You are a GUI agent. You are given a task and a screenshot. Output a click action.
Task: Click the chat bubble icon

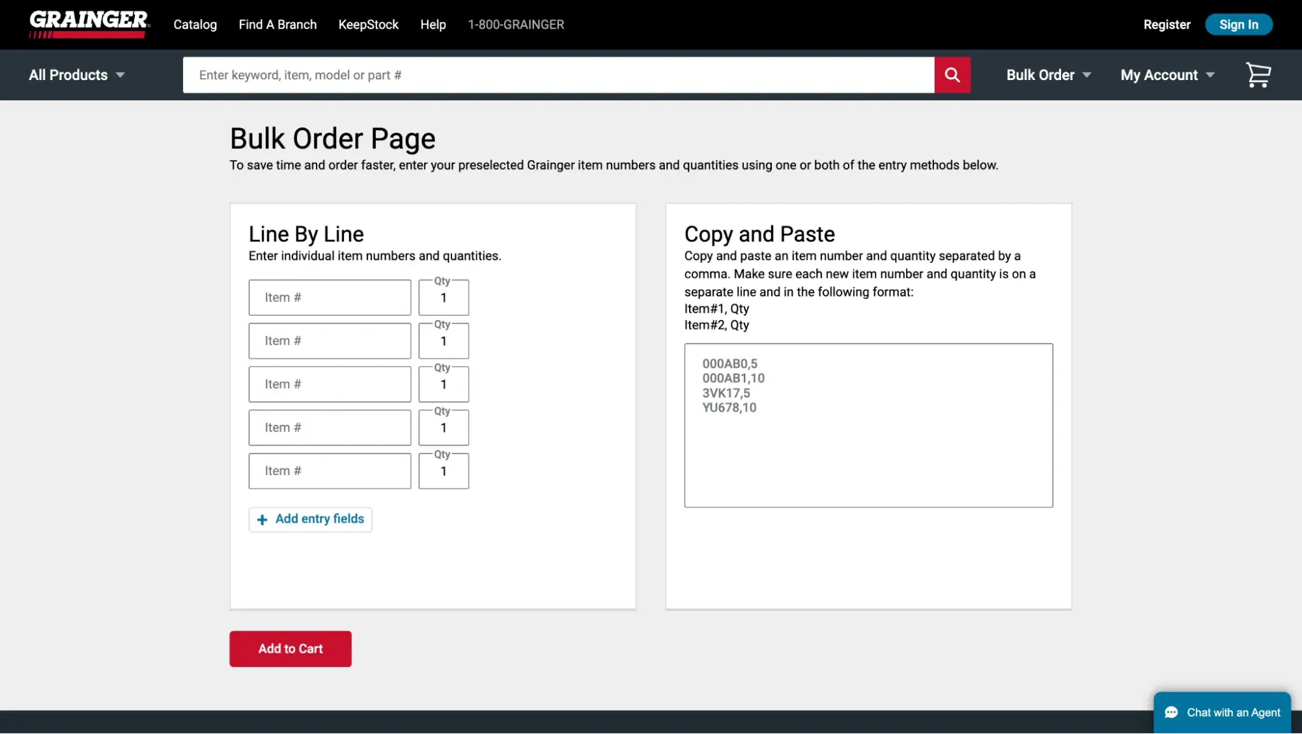(1171, 713)
